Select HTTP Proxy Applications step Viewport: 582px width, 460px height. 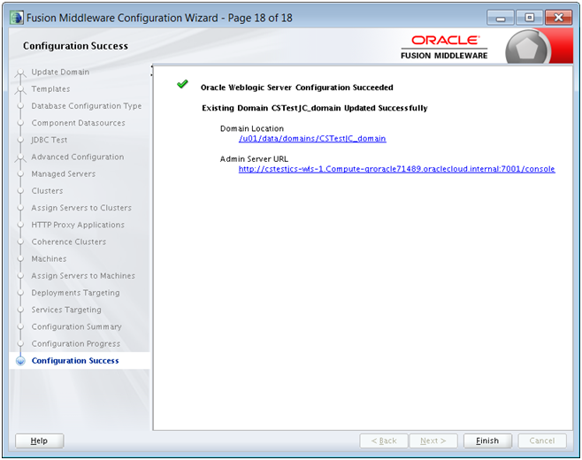tap(78, 225)
